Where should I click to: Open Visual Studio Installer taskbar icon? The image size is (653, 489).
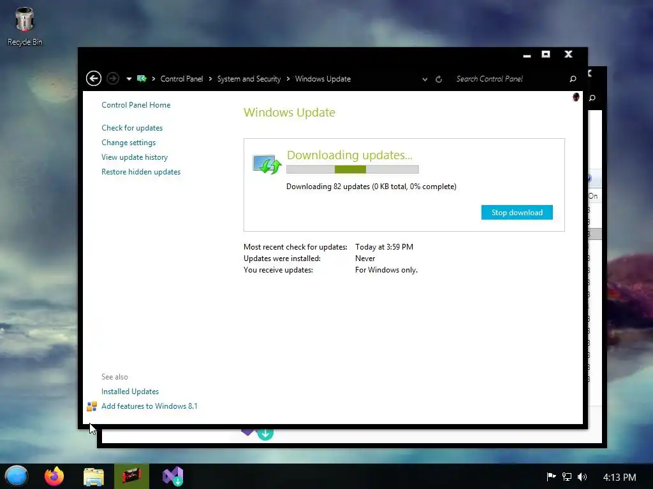[172, 476]
